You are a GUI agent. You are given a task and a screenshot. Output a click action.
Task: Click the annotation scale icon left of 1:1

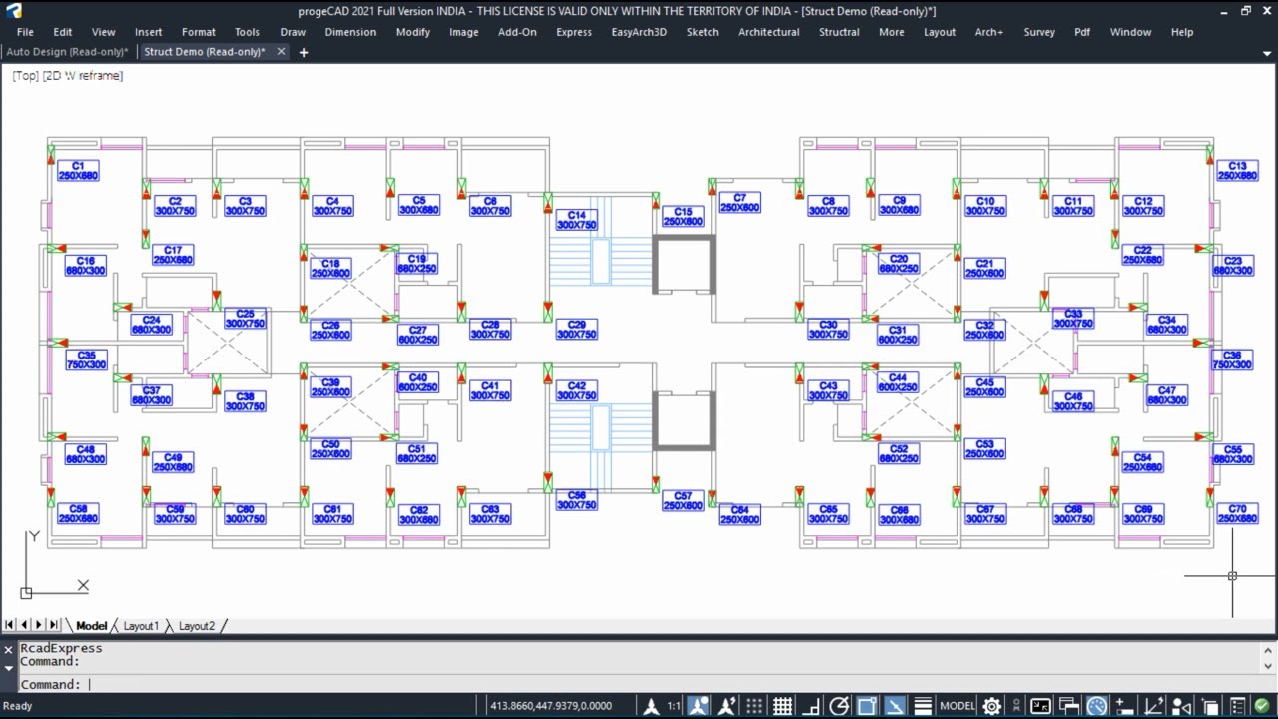point(652,706)
